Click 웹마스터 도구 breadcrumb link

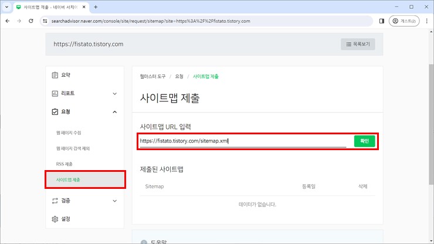pyautogui.click(x=153, y=76)
